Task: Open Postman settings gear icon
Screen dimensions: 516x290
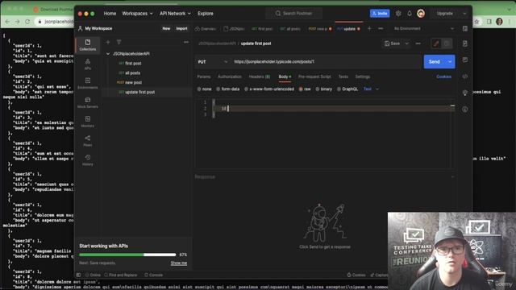Action: point(398,14)
